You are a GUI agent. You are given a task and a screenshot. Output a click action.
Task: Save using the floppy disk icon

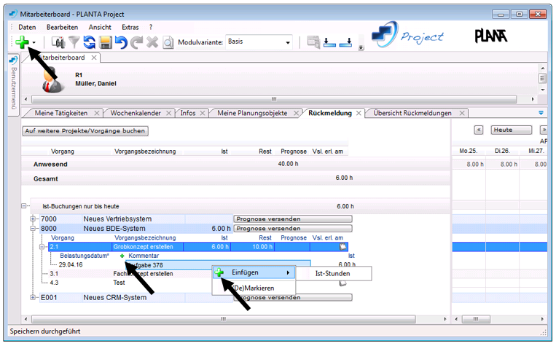(x=106, y=42)
